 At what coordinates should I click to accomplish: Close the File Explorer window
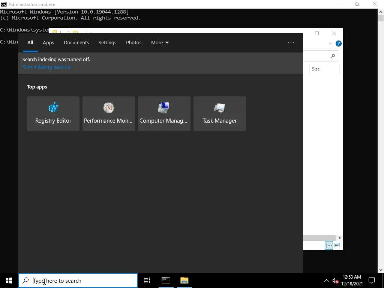coord(334,33)
